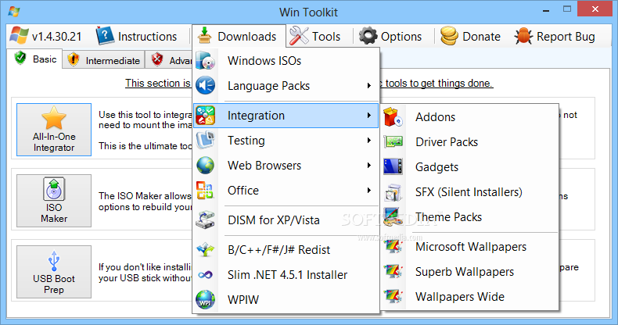Click the Web Browsers globe icon

(x=205, y=166)
